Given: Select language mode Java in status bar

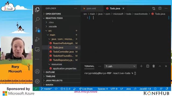Looking at the screenshot, I should point(128,89).
